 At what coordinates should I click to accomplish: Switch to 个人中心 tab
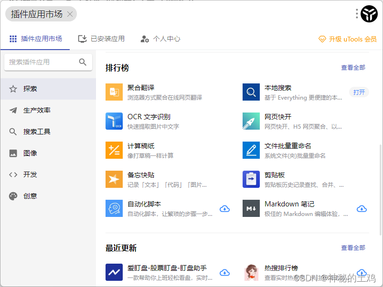click(160, 39)
